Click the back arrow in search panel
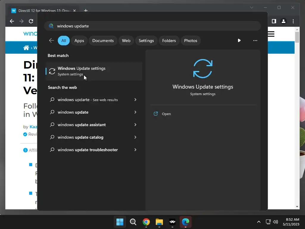 [51, 41]
